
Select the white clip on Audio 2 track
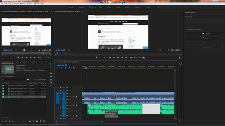coord(151,109)
